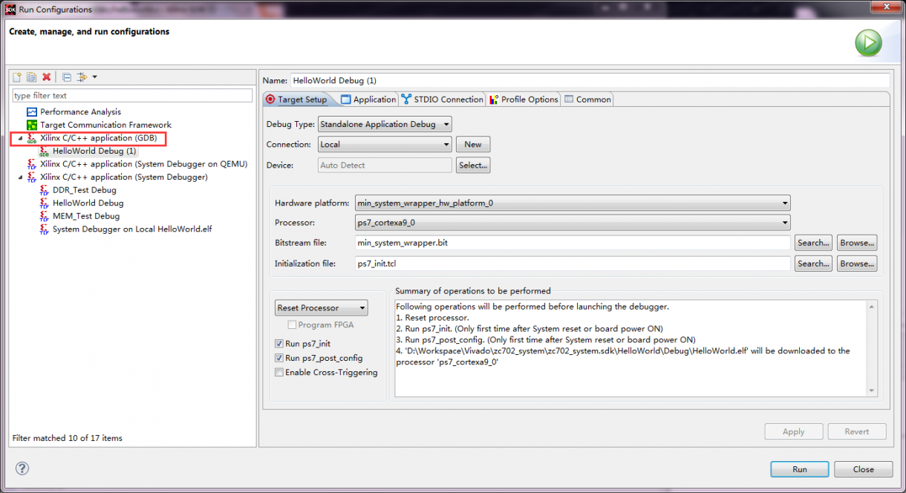Click the Run button

pos(800,469)
